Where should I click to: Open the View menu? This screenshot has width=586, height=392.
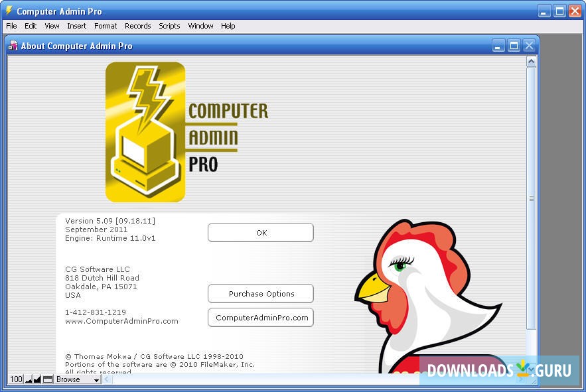[51, 26]
